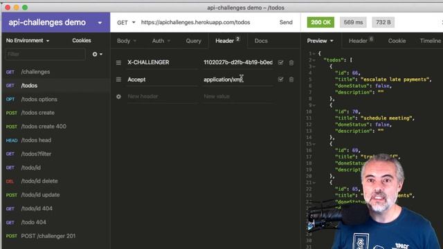The width and height of the screenshot is (443, 249).
Task: Open the response Header tab
Action: pos(361,41)
